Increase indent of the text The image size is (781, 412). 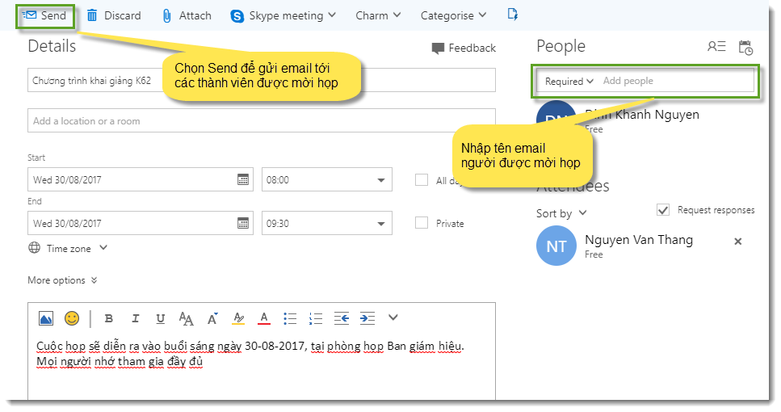[367, 318]
